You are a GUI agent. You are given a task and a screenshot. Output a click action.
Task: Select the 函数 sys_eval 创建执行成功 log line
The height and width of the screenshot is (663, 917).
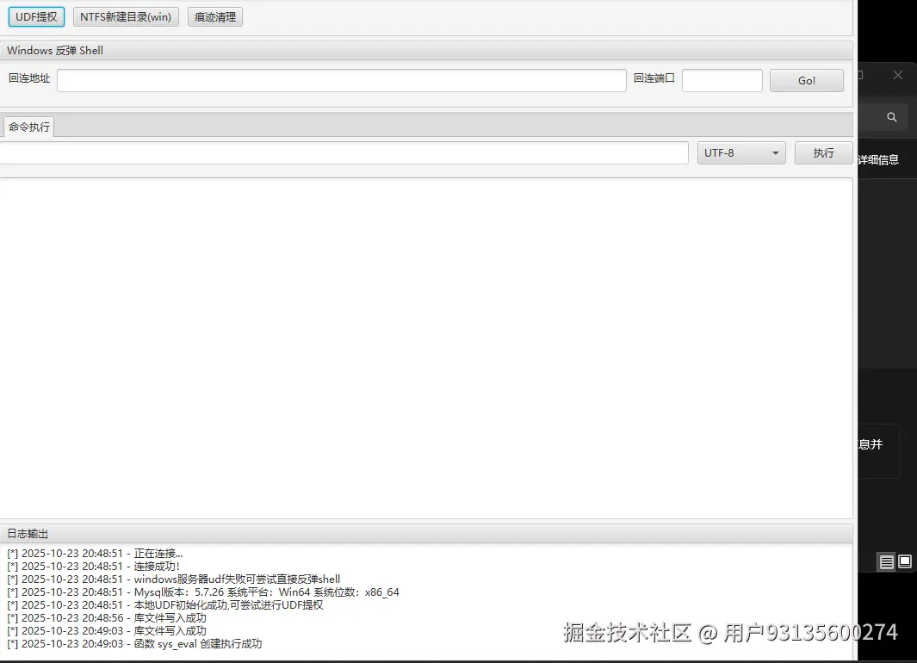coord(133,643)
